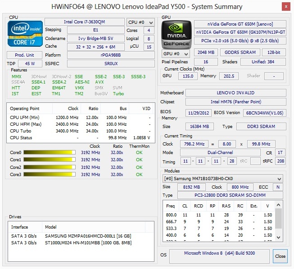
Task: Click the Core2 usage bar
Action: [x=50, y=167]
